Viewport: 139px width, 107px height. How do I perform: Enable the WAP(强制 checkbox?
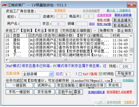pyautogui.click(x=80, y=74)
